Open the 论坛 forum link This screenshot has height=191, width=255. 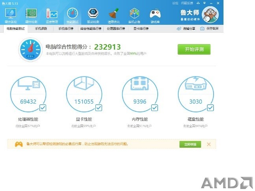175,3
